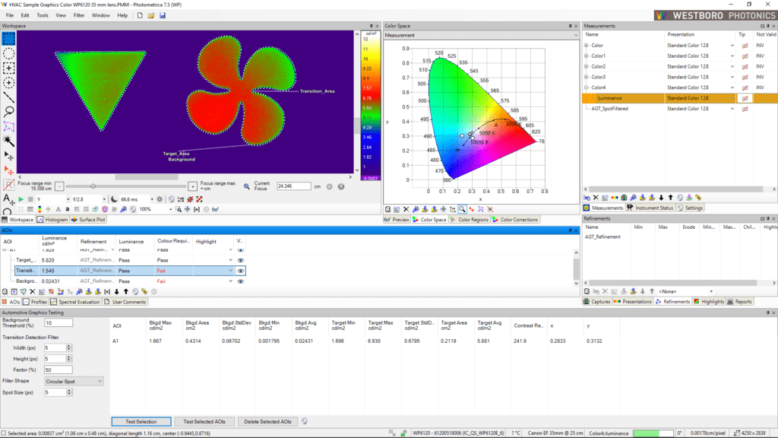Toggle visibility eye for the Target row

click(x=240, y=259)
